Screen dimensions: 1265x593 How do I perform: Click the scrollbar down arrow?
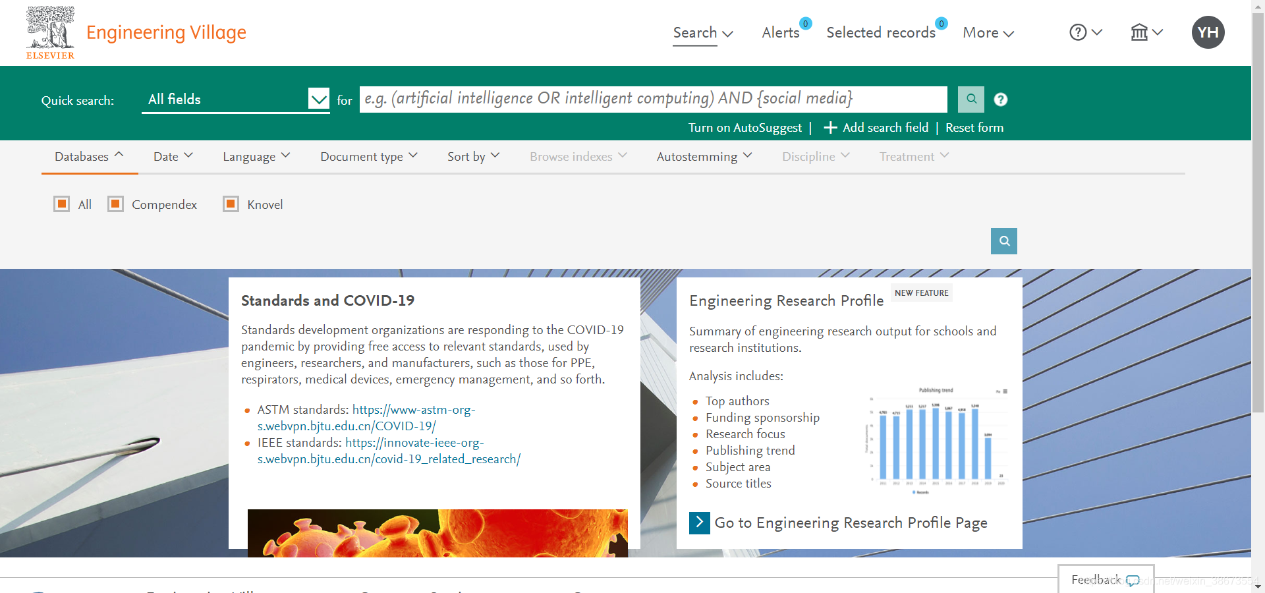coord(1258,586)
